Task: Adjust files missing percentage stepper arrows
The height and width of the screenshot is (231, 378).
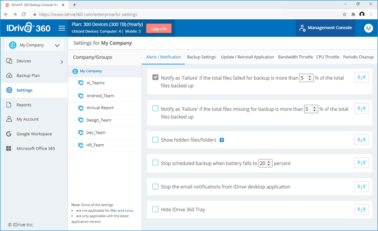Action: click(314, 109)
